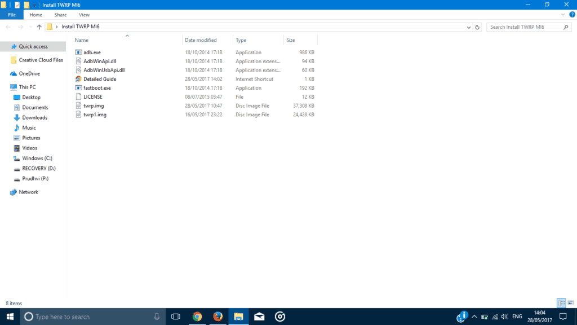Screen dimensions: 577x325
Task: Switch to Large icons view layout
Action: pos(571,303)
